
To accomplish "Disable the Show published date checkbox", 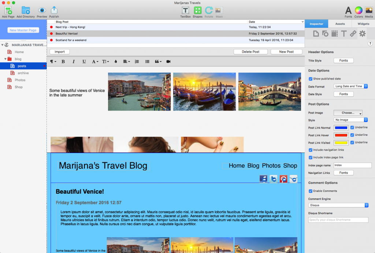I will click(311, 79).
